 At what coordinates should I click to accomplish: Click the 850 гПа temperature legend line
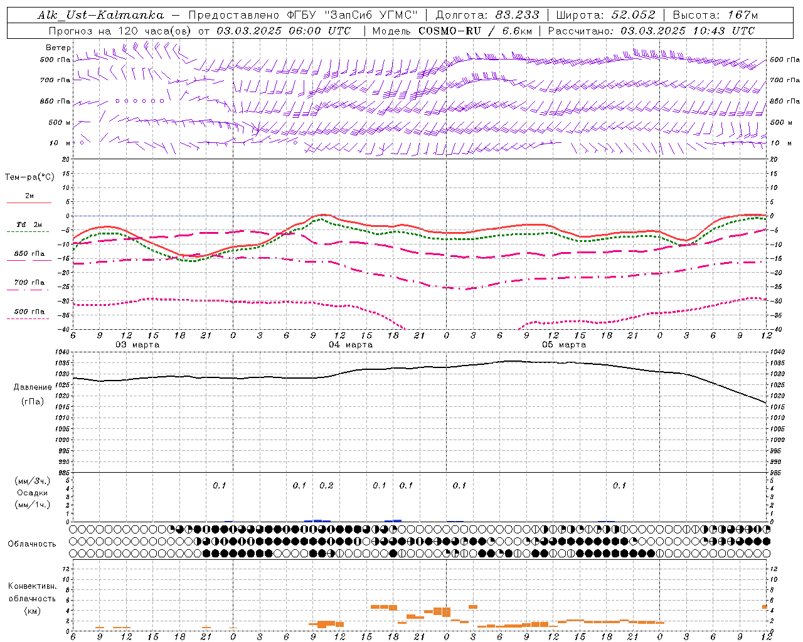click(x=29, y=260)
